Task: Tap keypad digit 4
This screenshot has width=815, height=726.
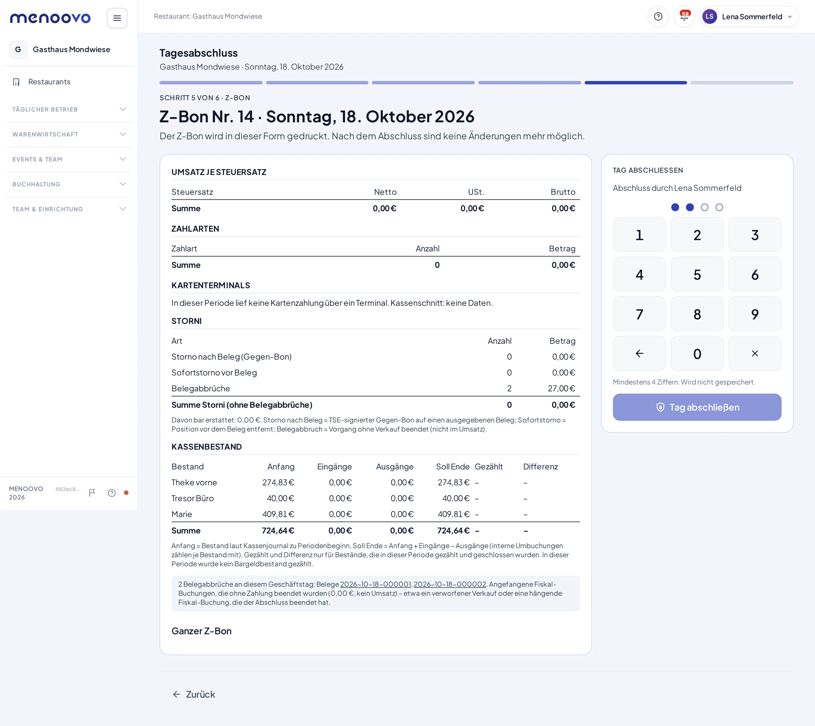Action: coord(639,274)
